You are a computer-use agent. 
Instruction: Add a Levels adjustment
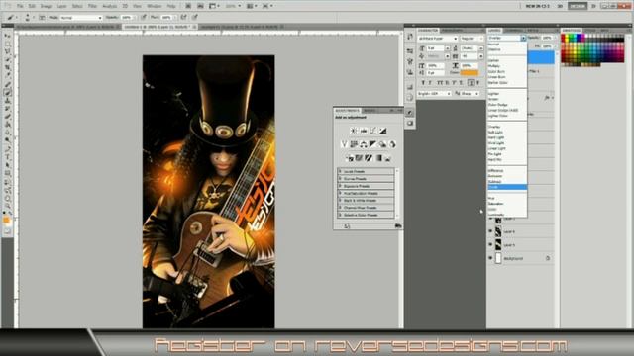coord(364,131)
